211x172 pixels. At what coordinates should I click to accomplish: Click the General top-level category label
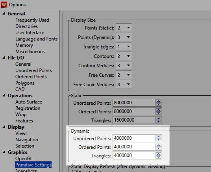tap(16, 14)
